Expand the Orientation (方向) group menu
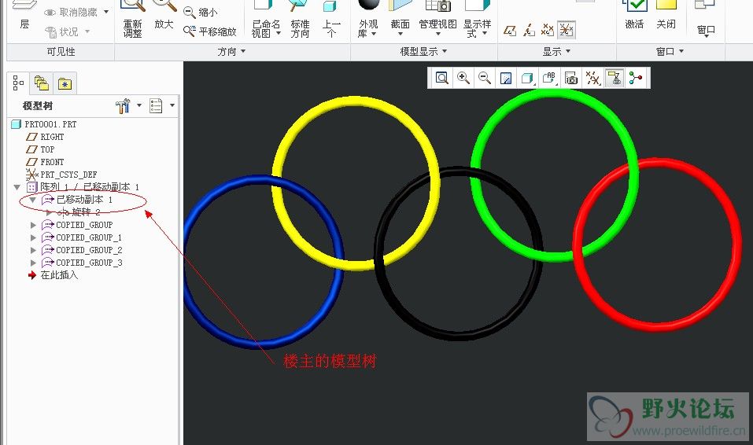This screenshot has width=753, height=445. pyautogui.click(x=231, y=51)
